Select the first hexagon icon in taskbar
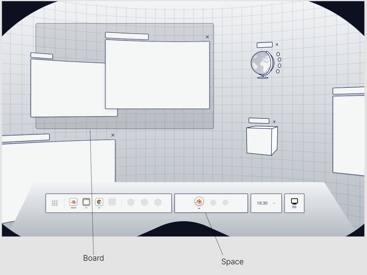This screenshot has width=367, height=275. coord(131,202)
